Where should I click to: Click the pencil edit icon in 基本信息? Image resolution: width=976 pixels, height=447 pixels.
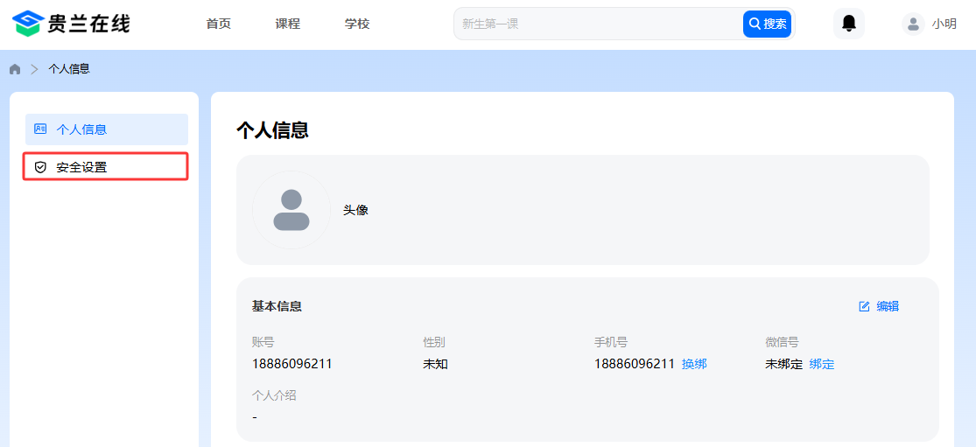click(864, 306)
